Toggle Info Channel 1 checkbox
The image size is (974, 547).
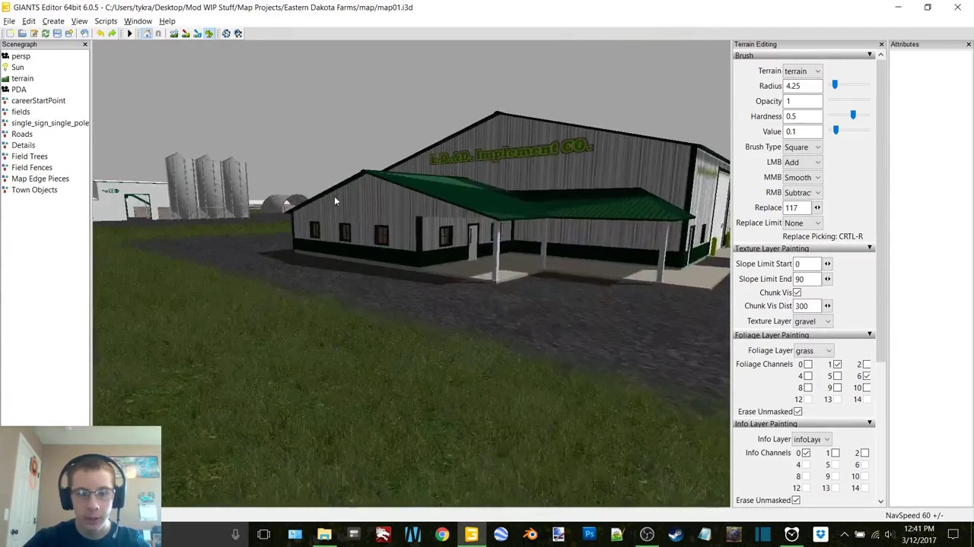[836, 454]
